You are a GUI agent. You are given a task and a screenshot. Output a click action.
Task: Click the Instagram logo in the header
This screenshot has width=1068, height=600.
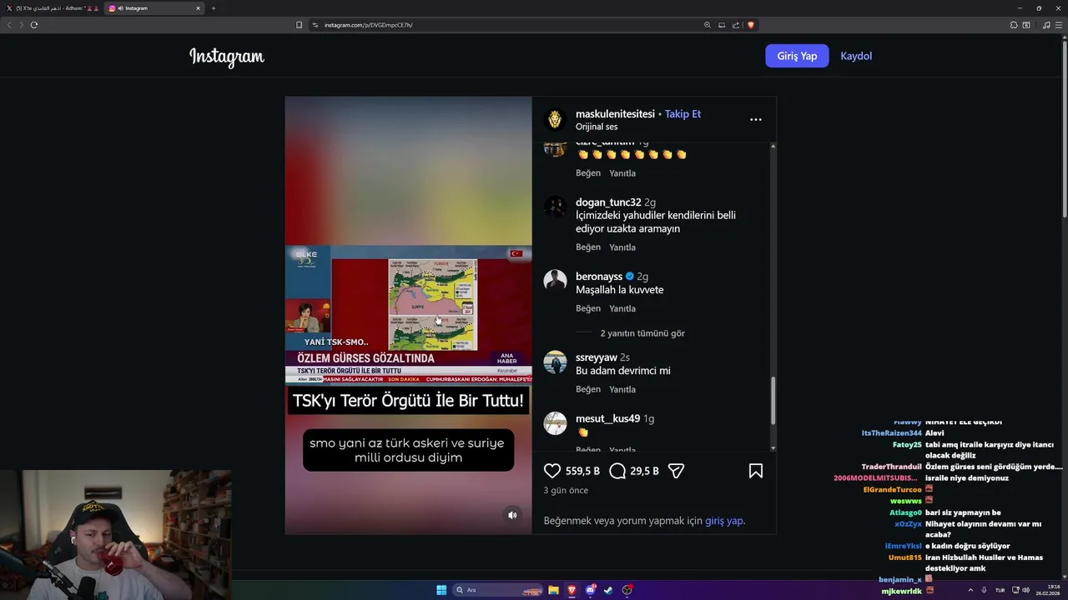tap(227, 57)
